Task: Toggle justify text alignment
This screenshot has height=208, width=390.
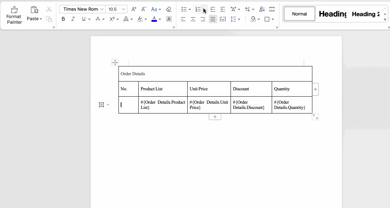Action: click(213, 19)
